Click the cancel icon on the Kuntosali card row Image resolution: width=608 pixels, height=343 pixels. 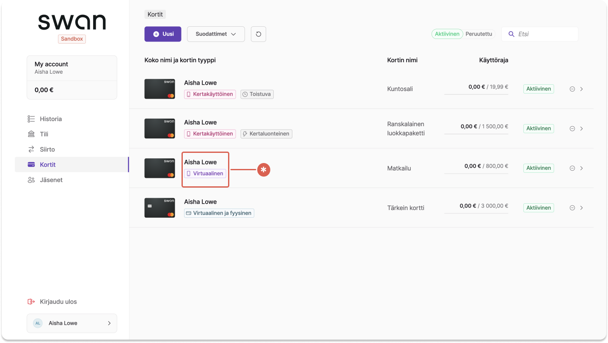point(572,89)
